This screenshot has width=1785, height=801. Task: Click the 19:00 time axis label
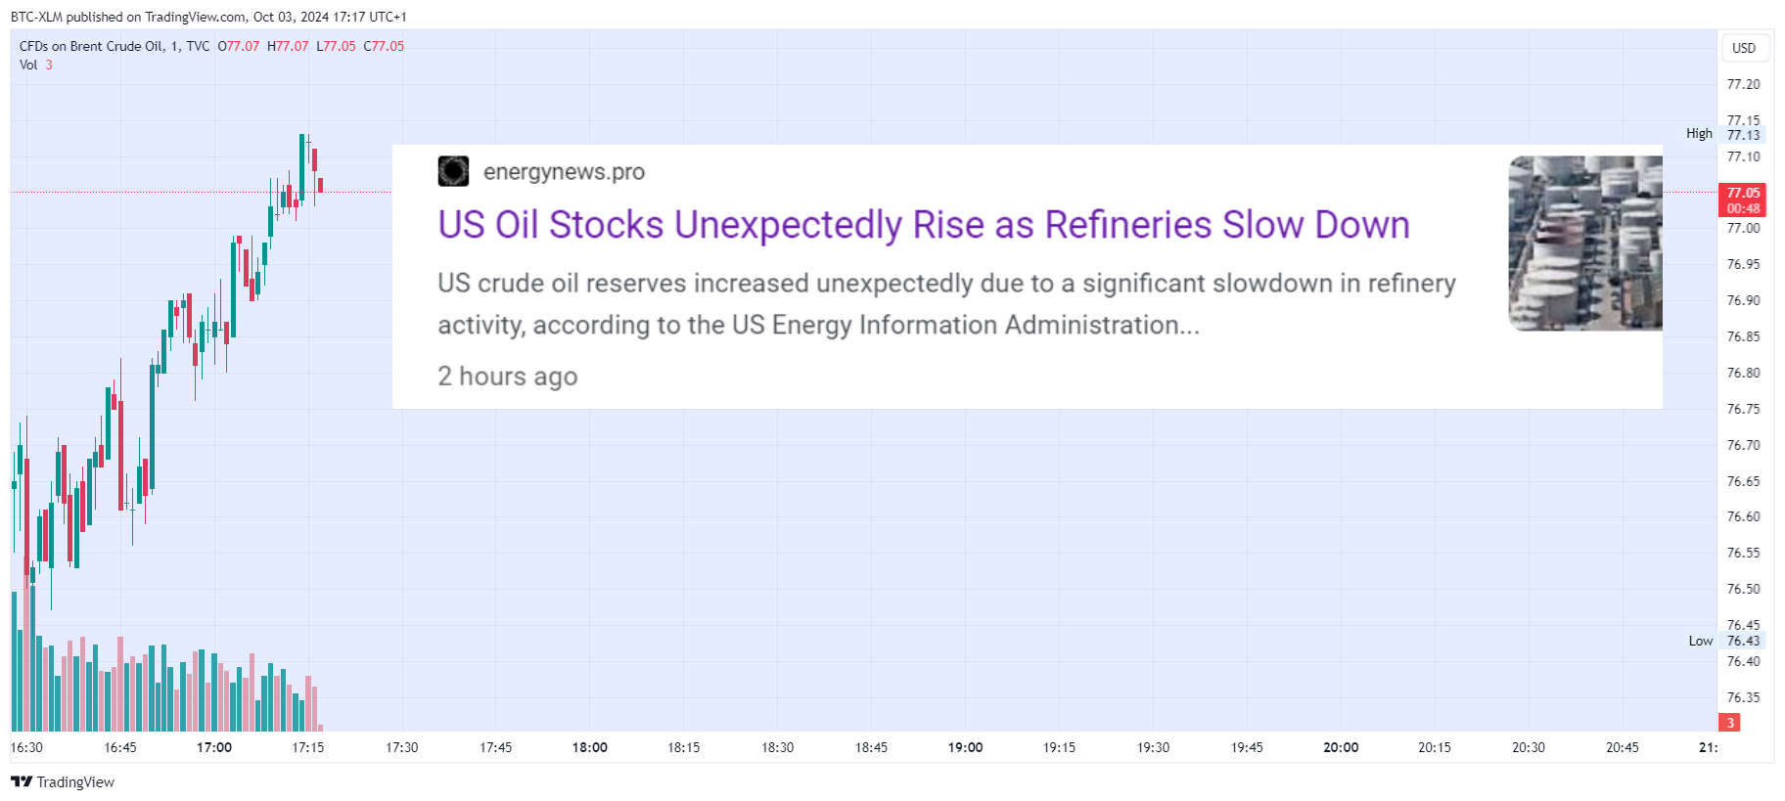[965, 747]
